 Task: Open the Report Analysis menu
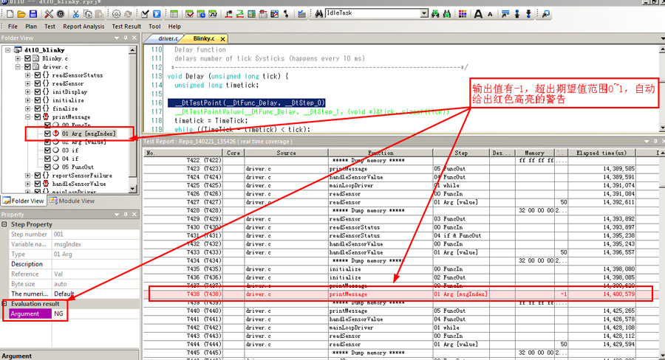83,27
